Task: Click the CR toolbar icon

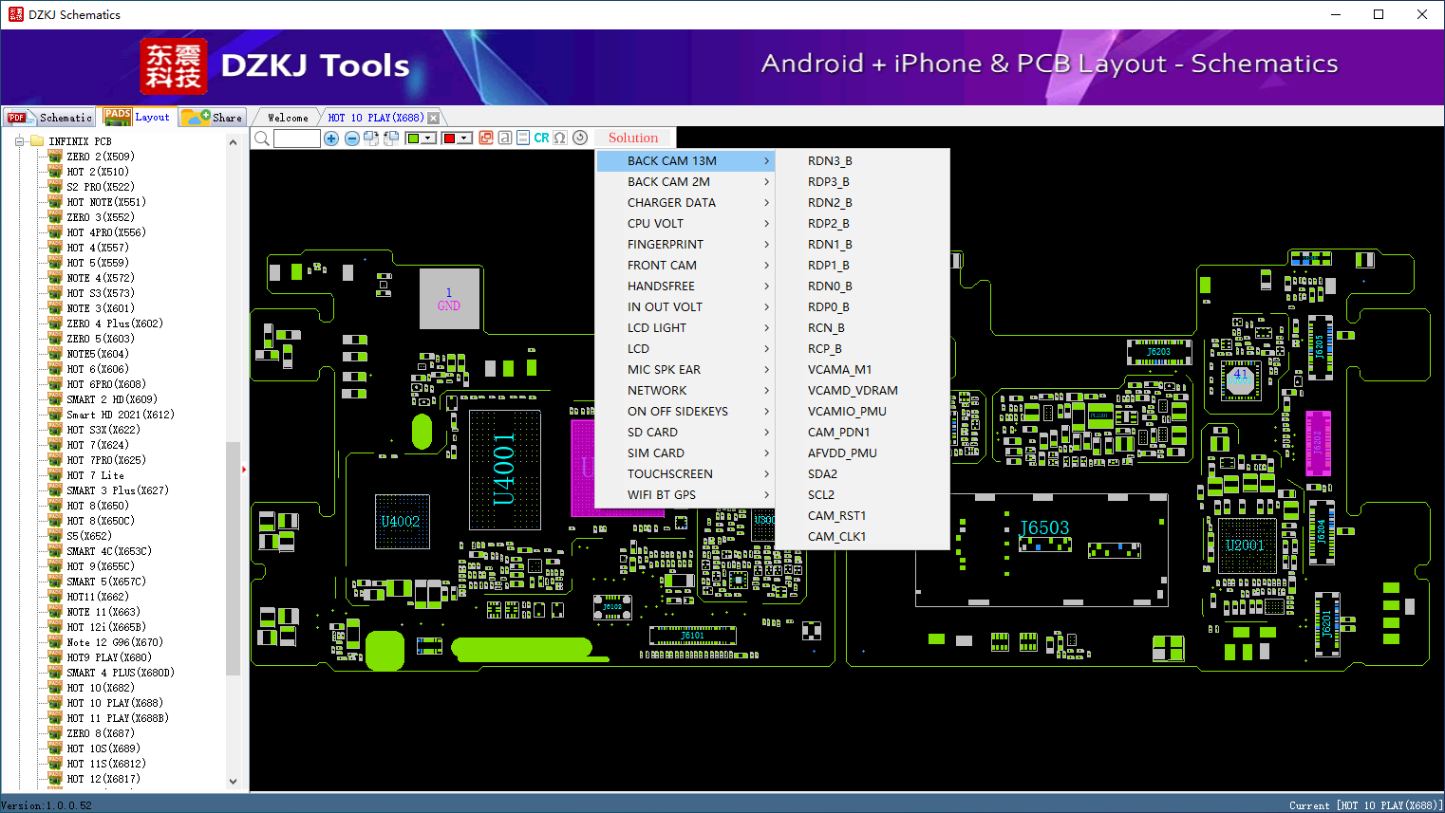Action: [541, 139]
